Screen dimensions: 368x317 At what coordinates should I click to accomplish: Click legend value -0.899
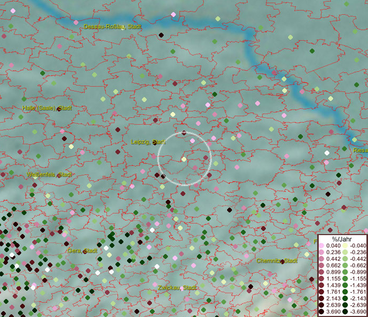[x=358, y=272]
